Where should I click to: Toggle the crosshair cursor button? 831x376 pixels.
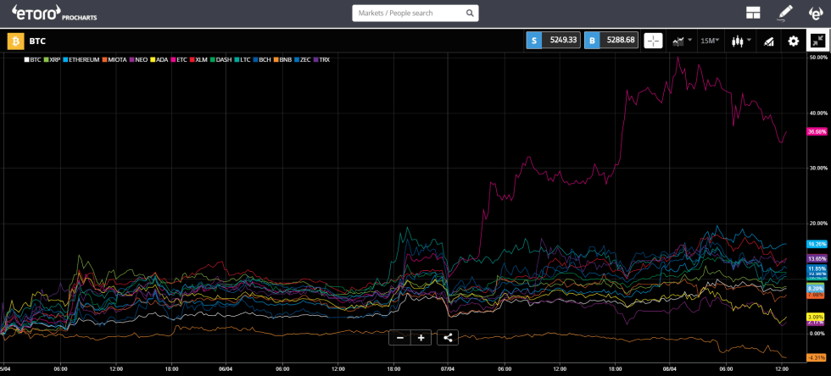653,41
